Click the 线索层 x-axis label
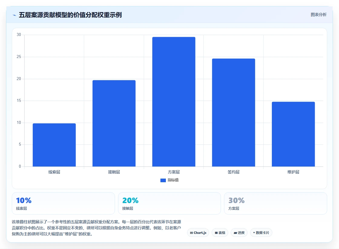The image size is (339, 249). pos(54,172)
